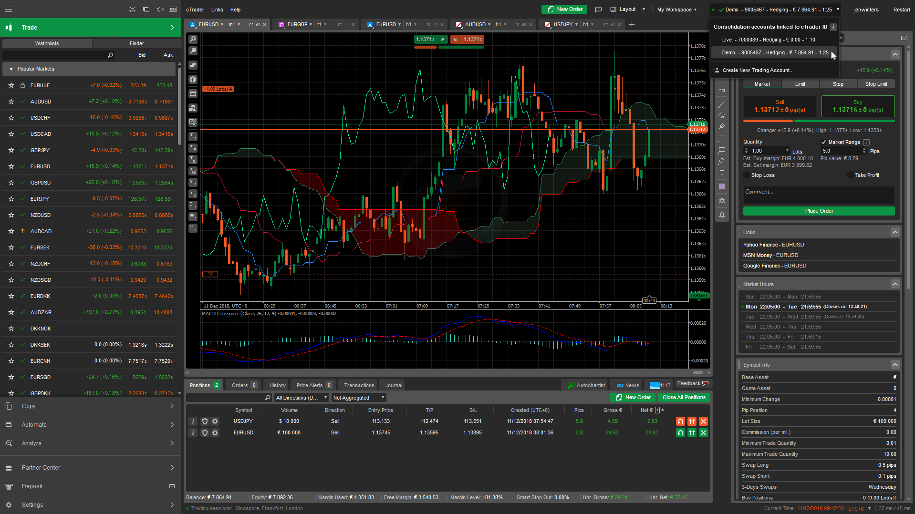915x514 pixels.
Task: Open the Help menu
Action: [235, 10]
